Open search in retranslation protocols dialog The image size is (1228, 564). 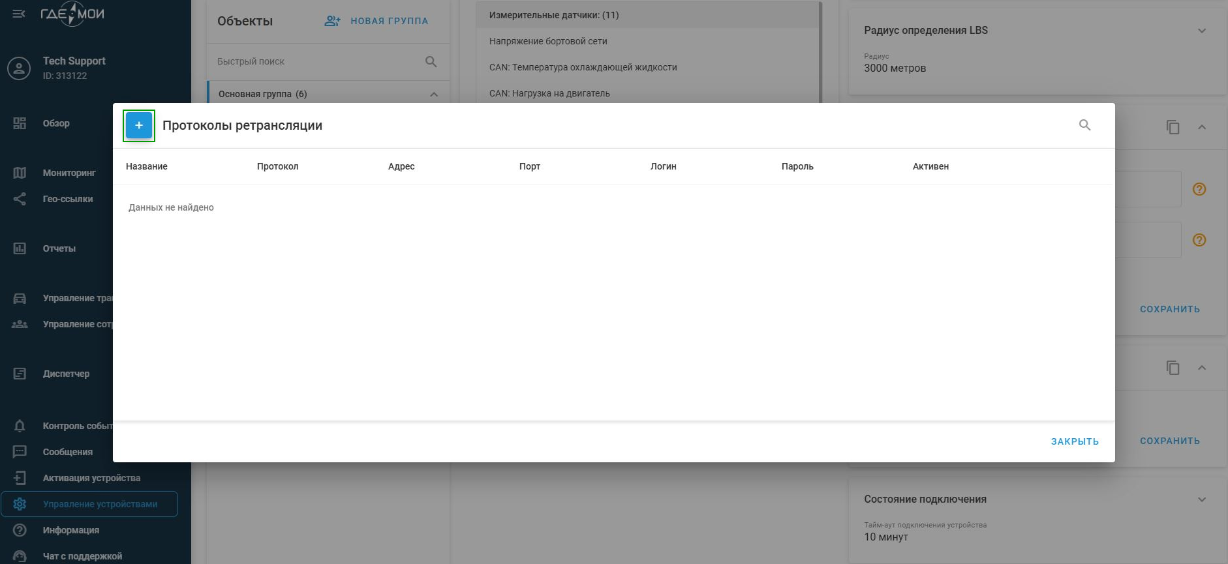click(x=1084, y=125)
